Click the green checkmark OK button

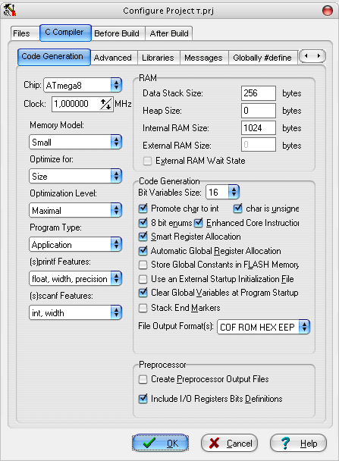(x=160, y=443)
